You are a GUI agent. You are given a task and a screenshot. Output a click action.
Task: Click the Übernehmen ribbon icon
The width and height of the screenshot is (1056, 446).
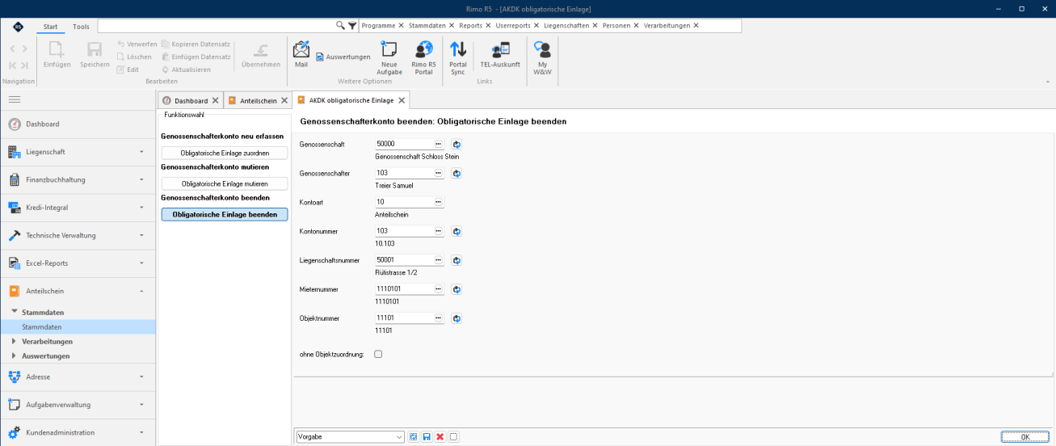(x=261, y=54)
